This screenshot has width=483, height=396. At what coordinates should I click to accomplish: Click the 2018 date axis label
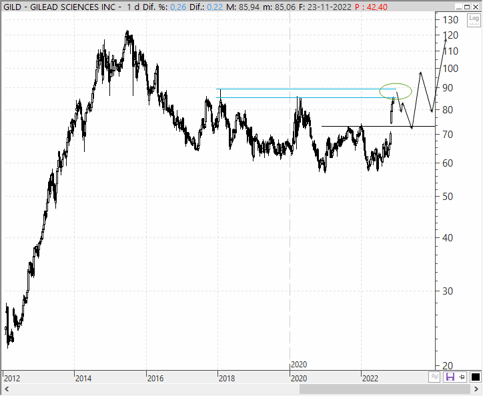click(227, 378)
